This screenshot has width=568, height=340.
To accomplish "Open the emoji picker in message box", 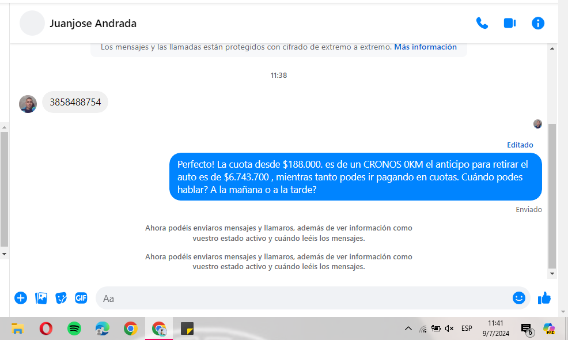I will 518,298.
